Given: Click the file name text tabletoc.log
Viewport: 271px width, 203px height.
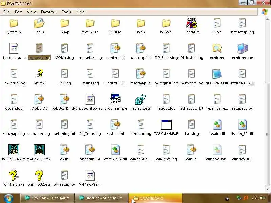Looking at the screenshot, I should click(141, 134).
